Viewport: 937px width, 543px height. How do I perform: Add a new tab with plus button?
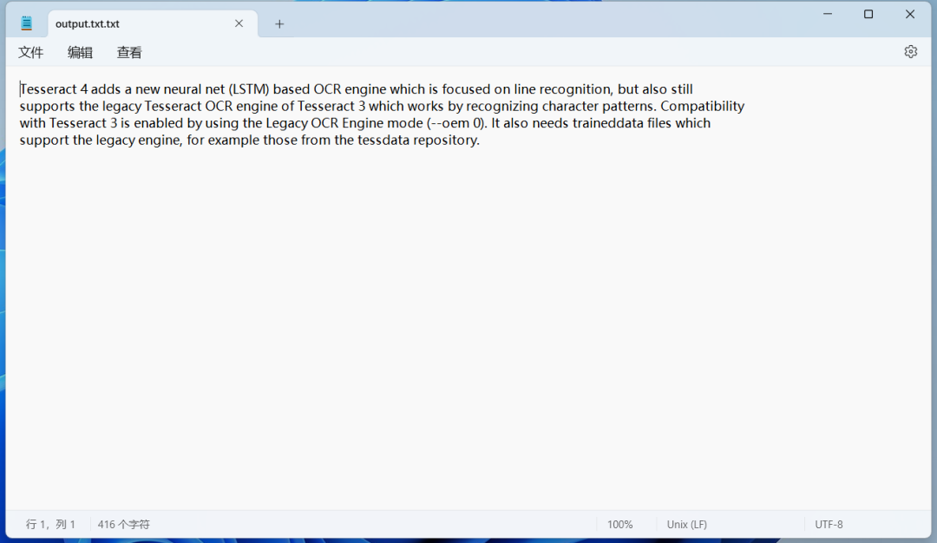pyautogui.click(x=279, y=24)
